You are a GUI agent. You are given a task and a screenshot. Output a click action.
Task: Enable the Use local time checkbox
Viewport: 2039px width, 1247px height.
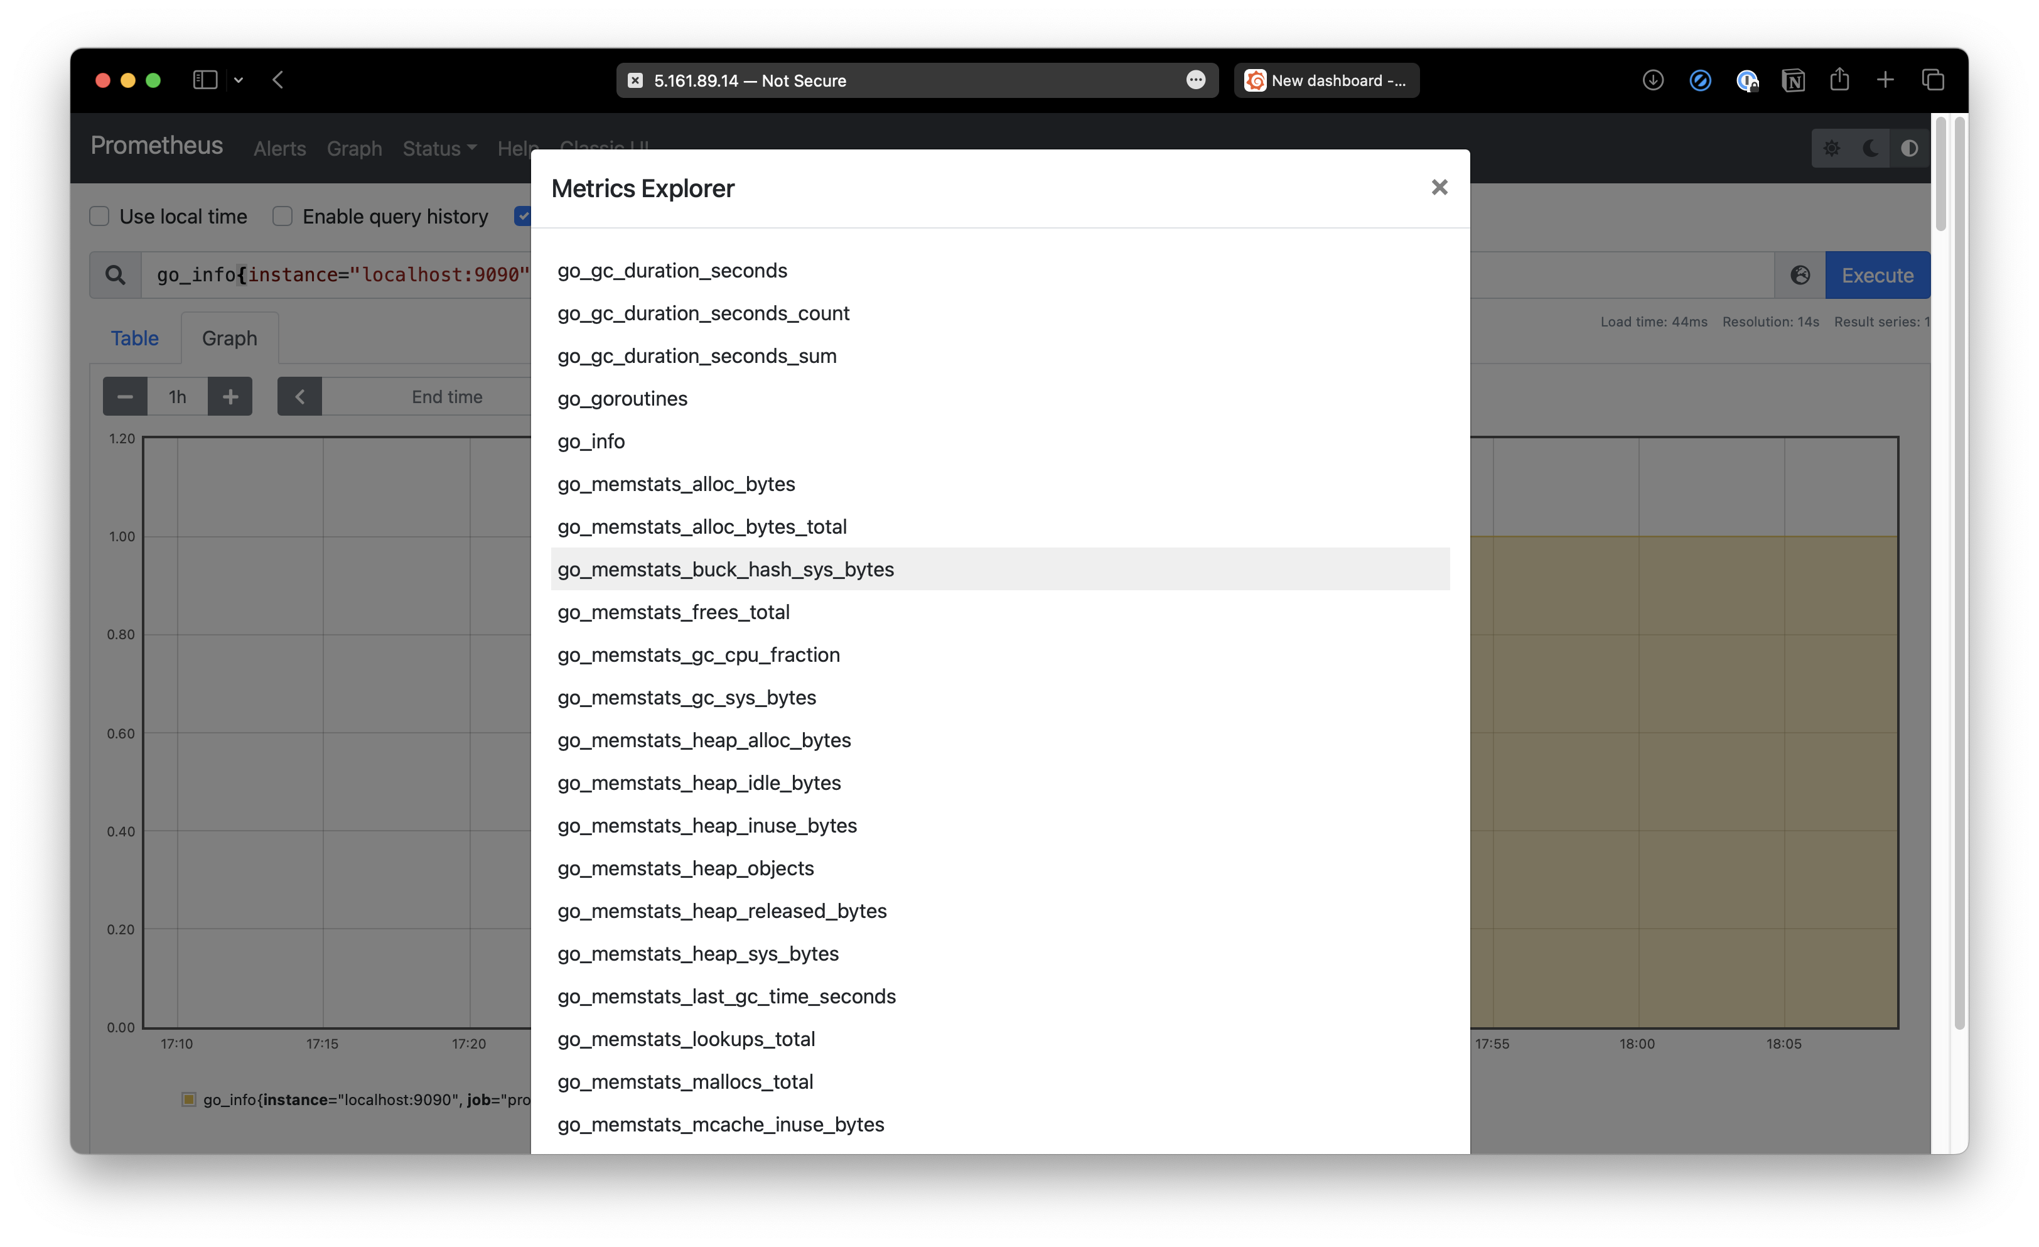point(99,216)
